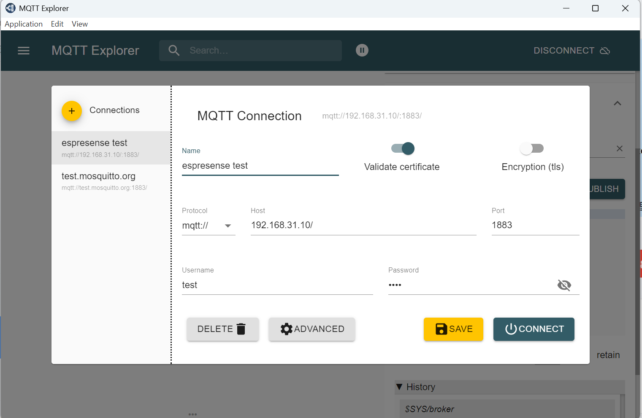Open Advanced connection settings

pyautogui.click(x=312, y=329)
